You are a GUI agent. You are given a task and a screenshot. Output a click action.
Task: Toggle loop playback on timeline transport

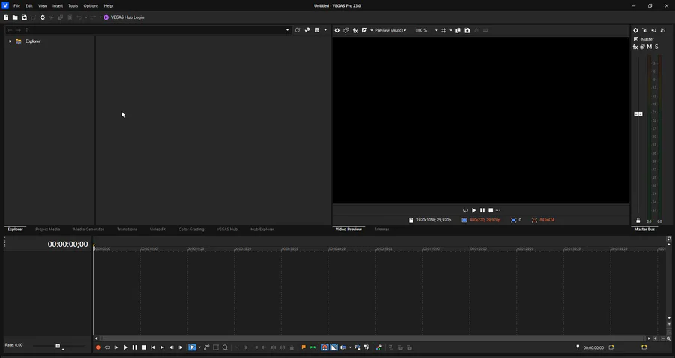107,347
